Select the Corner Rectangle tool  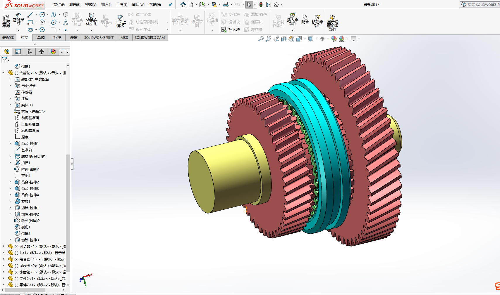(30, 22)
